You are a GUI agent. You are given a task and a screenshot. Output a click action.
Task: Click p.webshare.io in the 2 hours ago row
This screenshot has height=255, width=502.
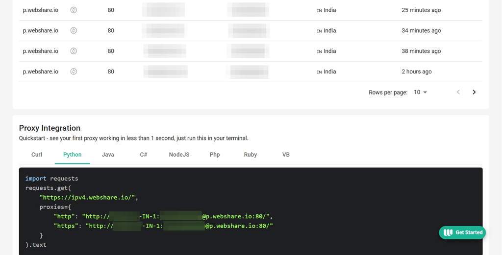[x=41, y=71]
